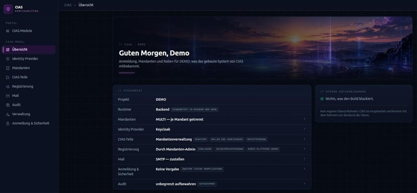Expand the Identity Provider row chevron
Image resolution: width=417 pixels, height=193 pixels.
coord(304,129)
